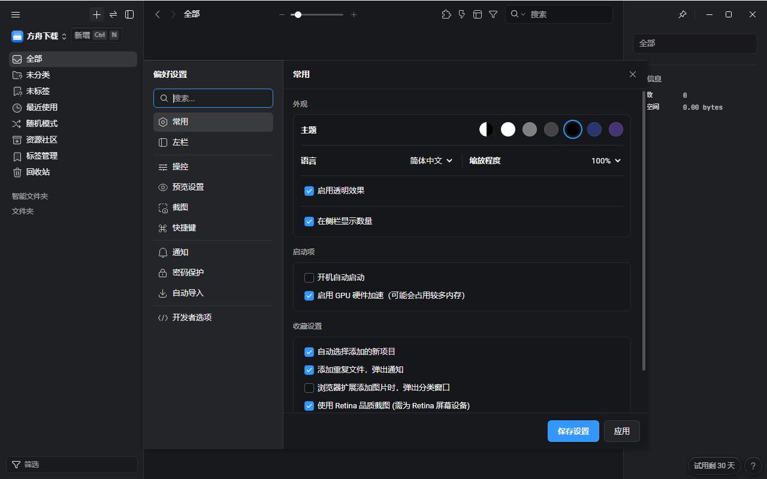Select 随机模式 in the left sidebar

[41, 123]
